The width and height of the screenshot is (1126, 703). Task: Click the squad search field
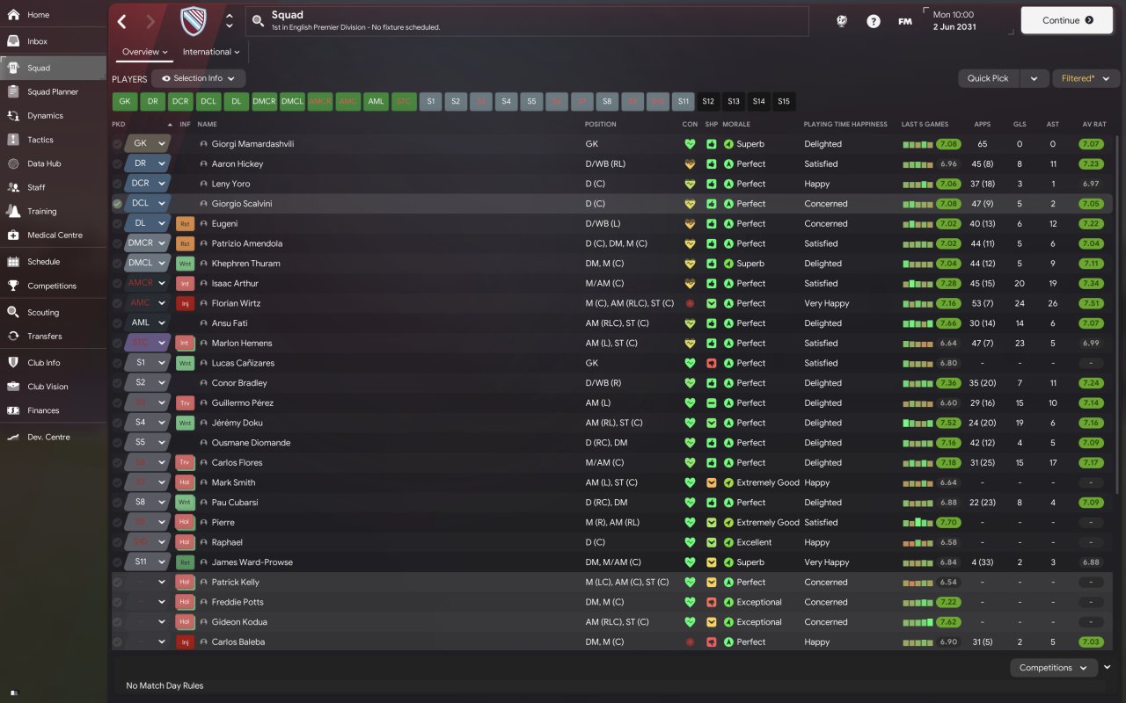point(527,21)
